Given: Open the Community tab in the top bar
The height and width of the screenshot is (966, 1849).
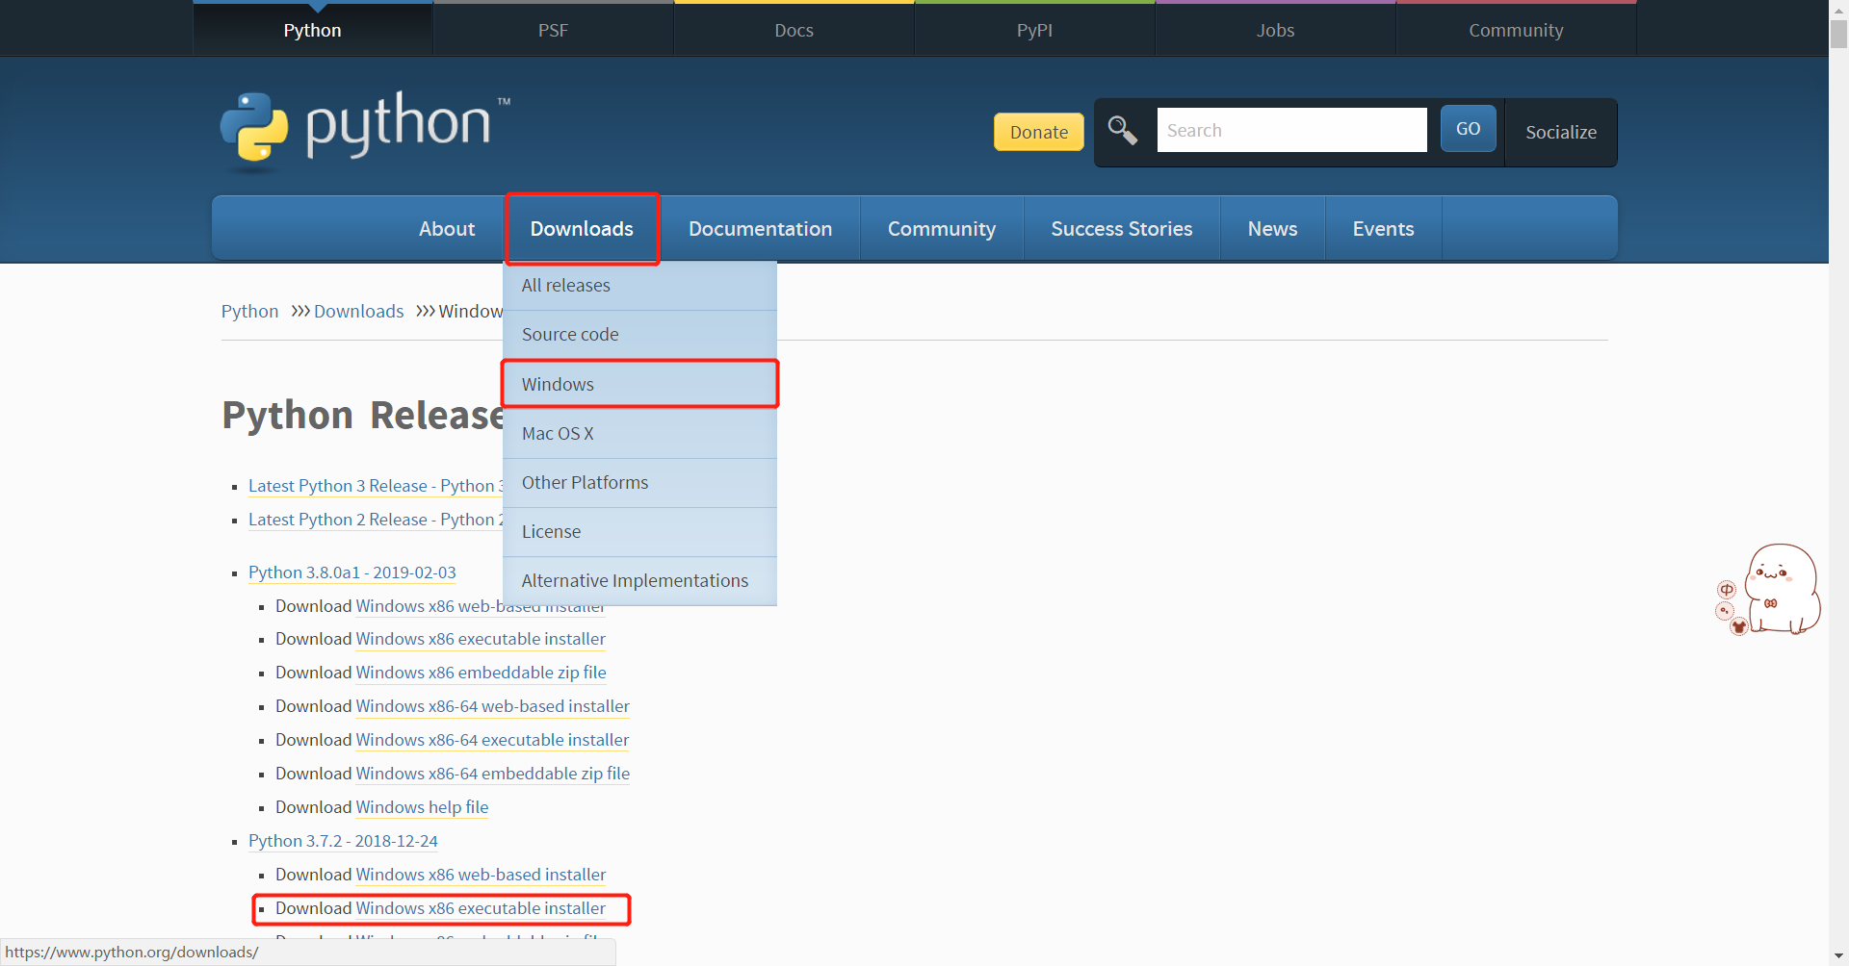Looking at the screenshot, I should [1516, 30].
